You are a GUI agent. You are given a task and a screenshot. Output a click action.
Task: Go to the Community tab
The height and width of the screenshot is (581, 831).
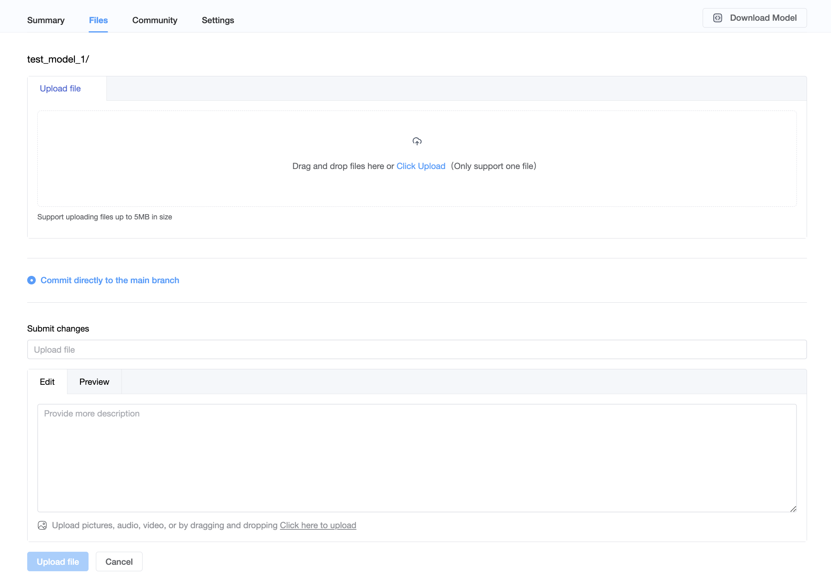coord(155,20)
